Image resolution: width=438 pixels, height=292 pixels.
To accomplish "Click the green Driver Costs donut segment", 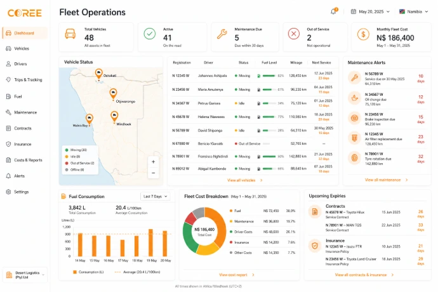I will point(189,237).
